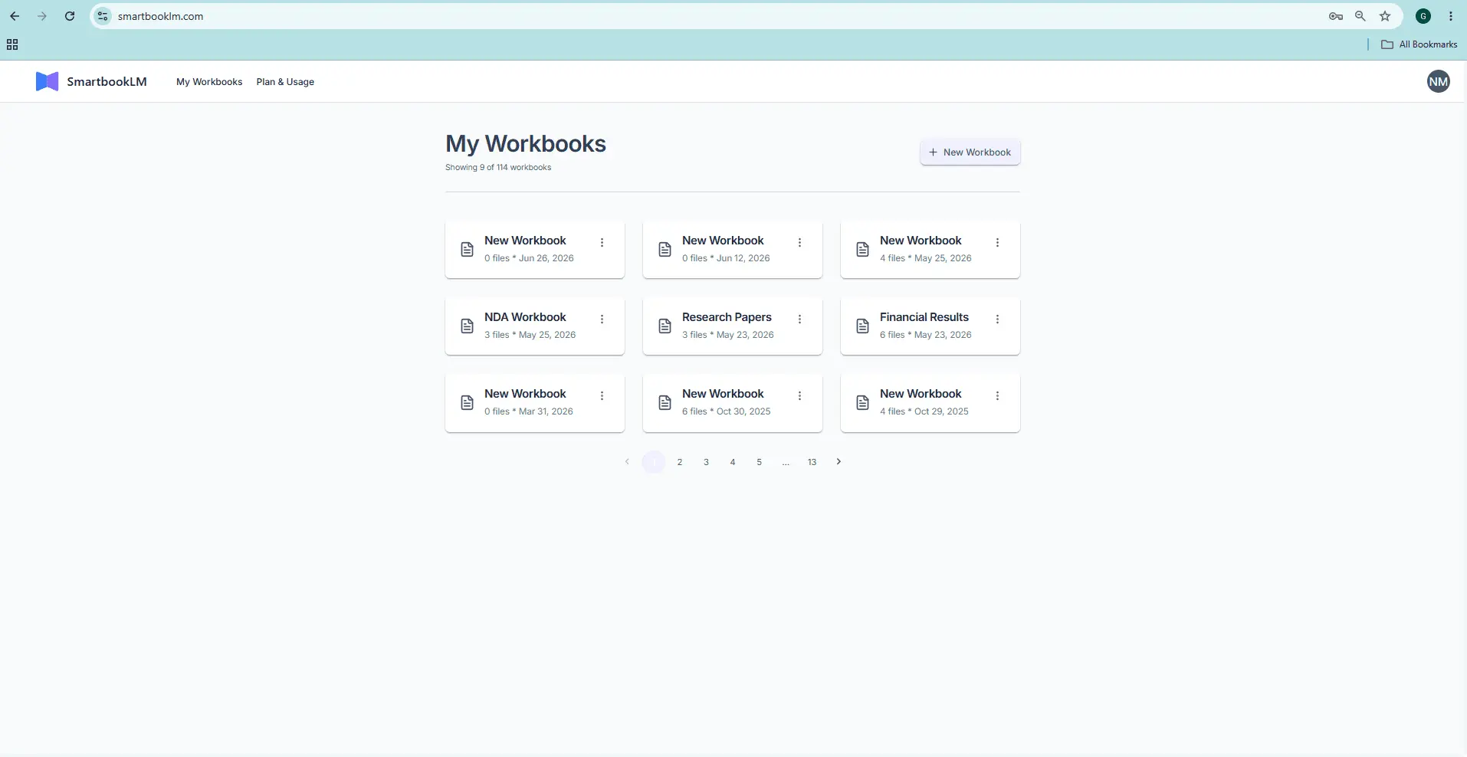
Task: Go to next page with right chevron
Action: click(x=839, y=461)
